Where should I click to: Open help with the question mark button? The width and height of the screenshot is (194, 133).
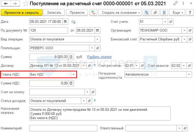pyautogui.click(x=190, y=13)
